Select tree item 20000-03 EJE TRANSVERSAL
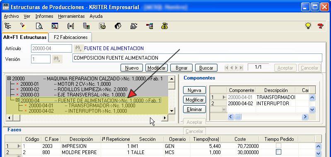Screen dimensions: 331x157 (x=72, y=94)
